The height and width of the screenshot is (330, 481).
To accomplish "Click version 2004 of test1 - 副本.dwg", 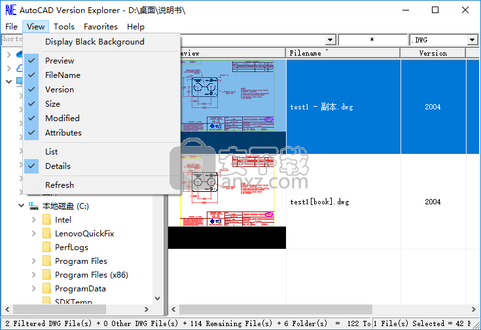I will (433, 107).
